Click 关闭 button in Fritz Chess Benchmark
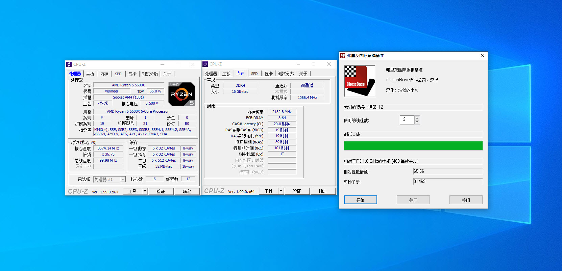Viewport: 562px width, 271px height. pyautogui.click(x=466, y=200)
